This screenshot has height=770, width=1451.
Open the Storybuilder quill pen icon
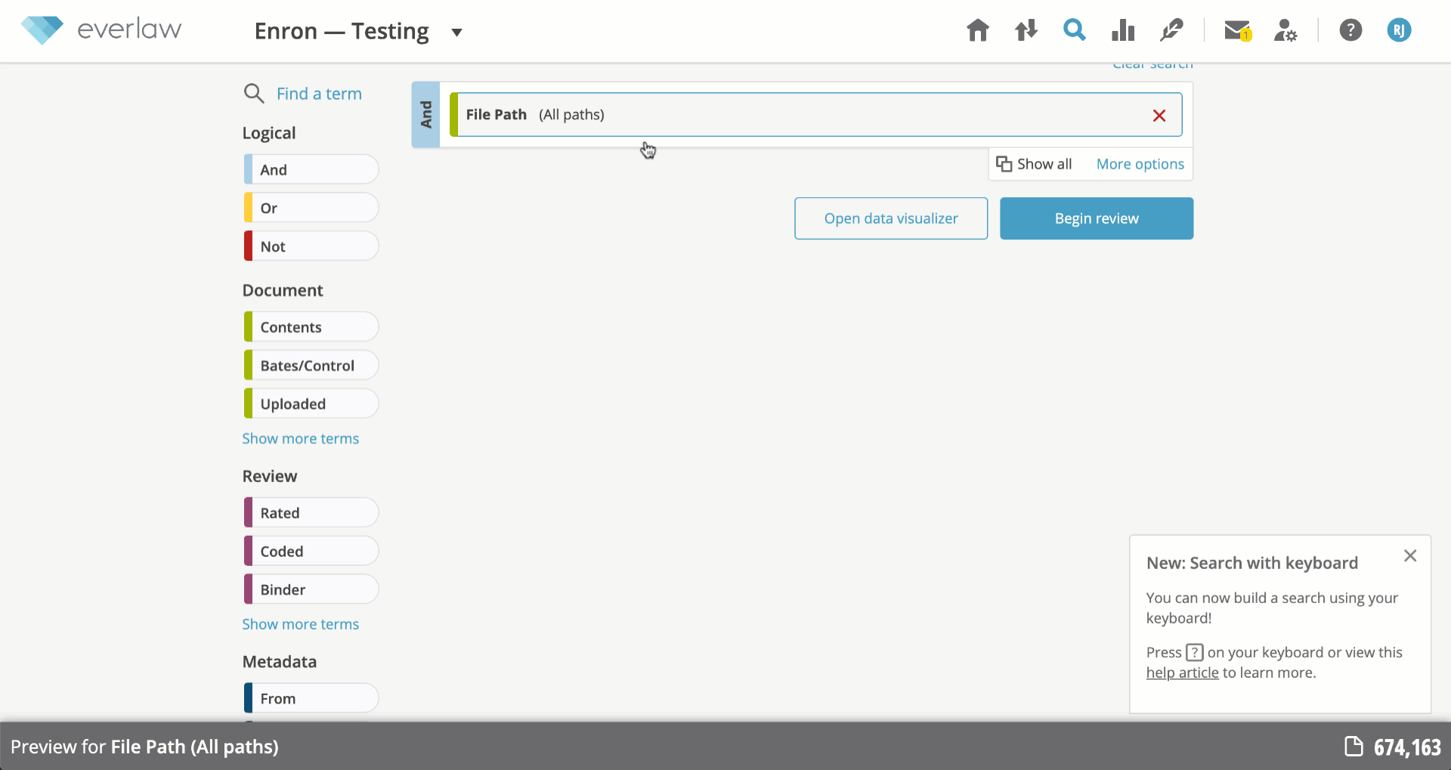1171,30
